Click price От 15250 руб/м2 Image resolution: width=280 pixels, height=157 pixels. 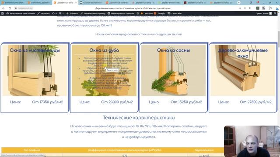pos(186,102)
